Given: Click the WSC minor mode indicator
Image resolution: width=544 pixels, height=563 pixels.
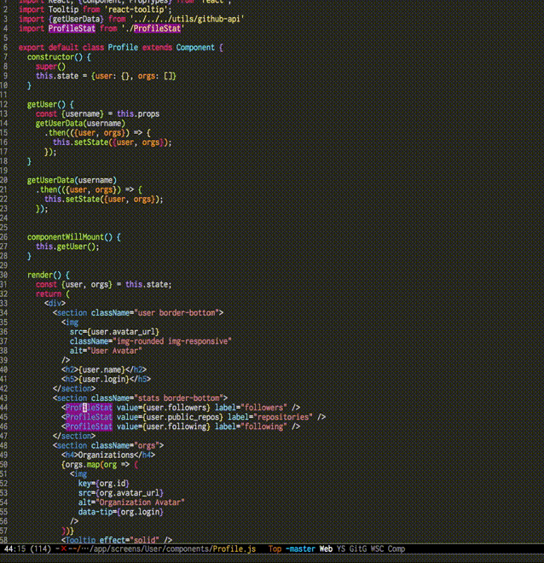Looking at the screenshot, I should coord(378,549).
